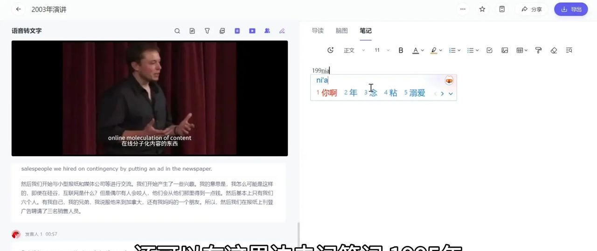Click the Elon Musk speech video
This screenshot has width=597, height=251.
150,98
